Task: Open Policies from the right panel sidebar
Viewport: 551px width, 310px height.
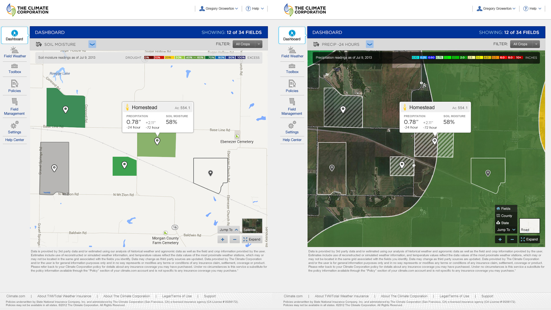Action: [x=292, y=86]
